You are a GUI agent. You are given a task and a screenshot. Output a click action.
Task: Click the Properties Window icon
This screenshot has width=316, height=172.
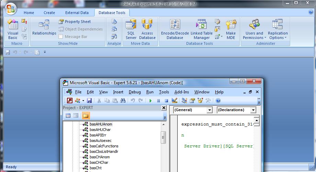click(192, 101)
